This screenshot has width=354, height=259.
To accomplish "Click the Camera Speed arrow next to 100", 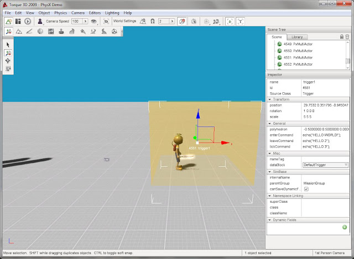I will pos(84,21).
